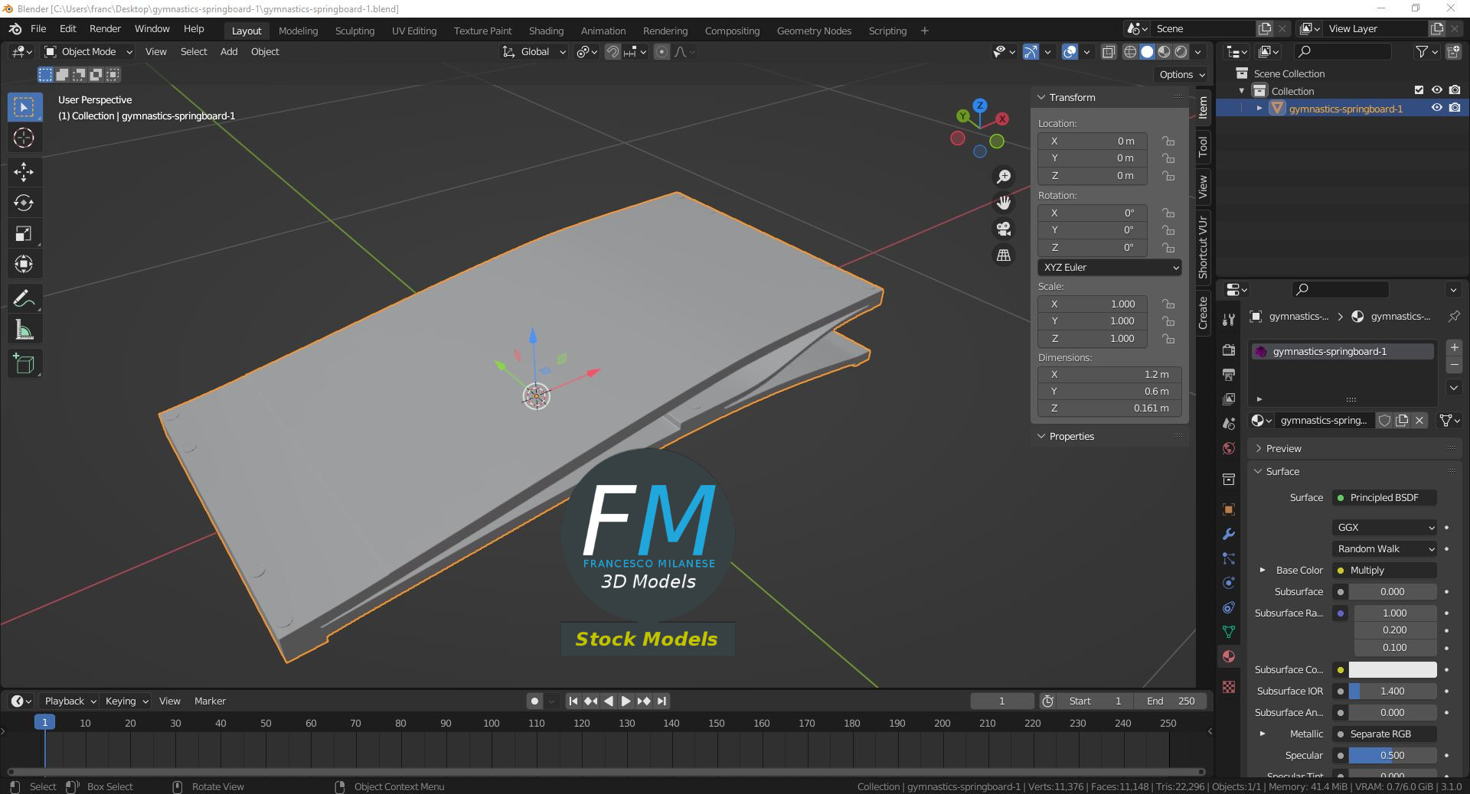Select the Transform tool
Viewport: 1470px width, 794px height.
click(24, 265)
